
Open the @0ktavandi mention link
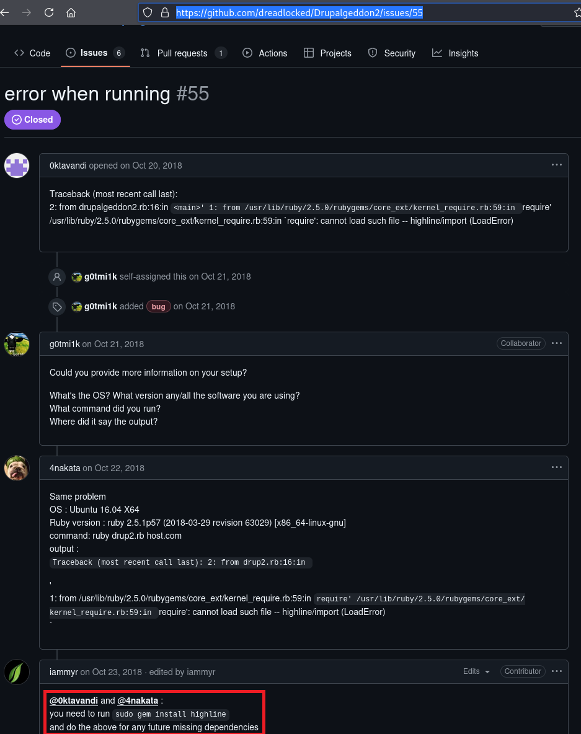[x=74, y=701]
